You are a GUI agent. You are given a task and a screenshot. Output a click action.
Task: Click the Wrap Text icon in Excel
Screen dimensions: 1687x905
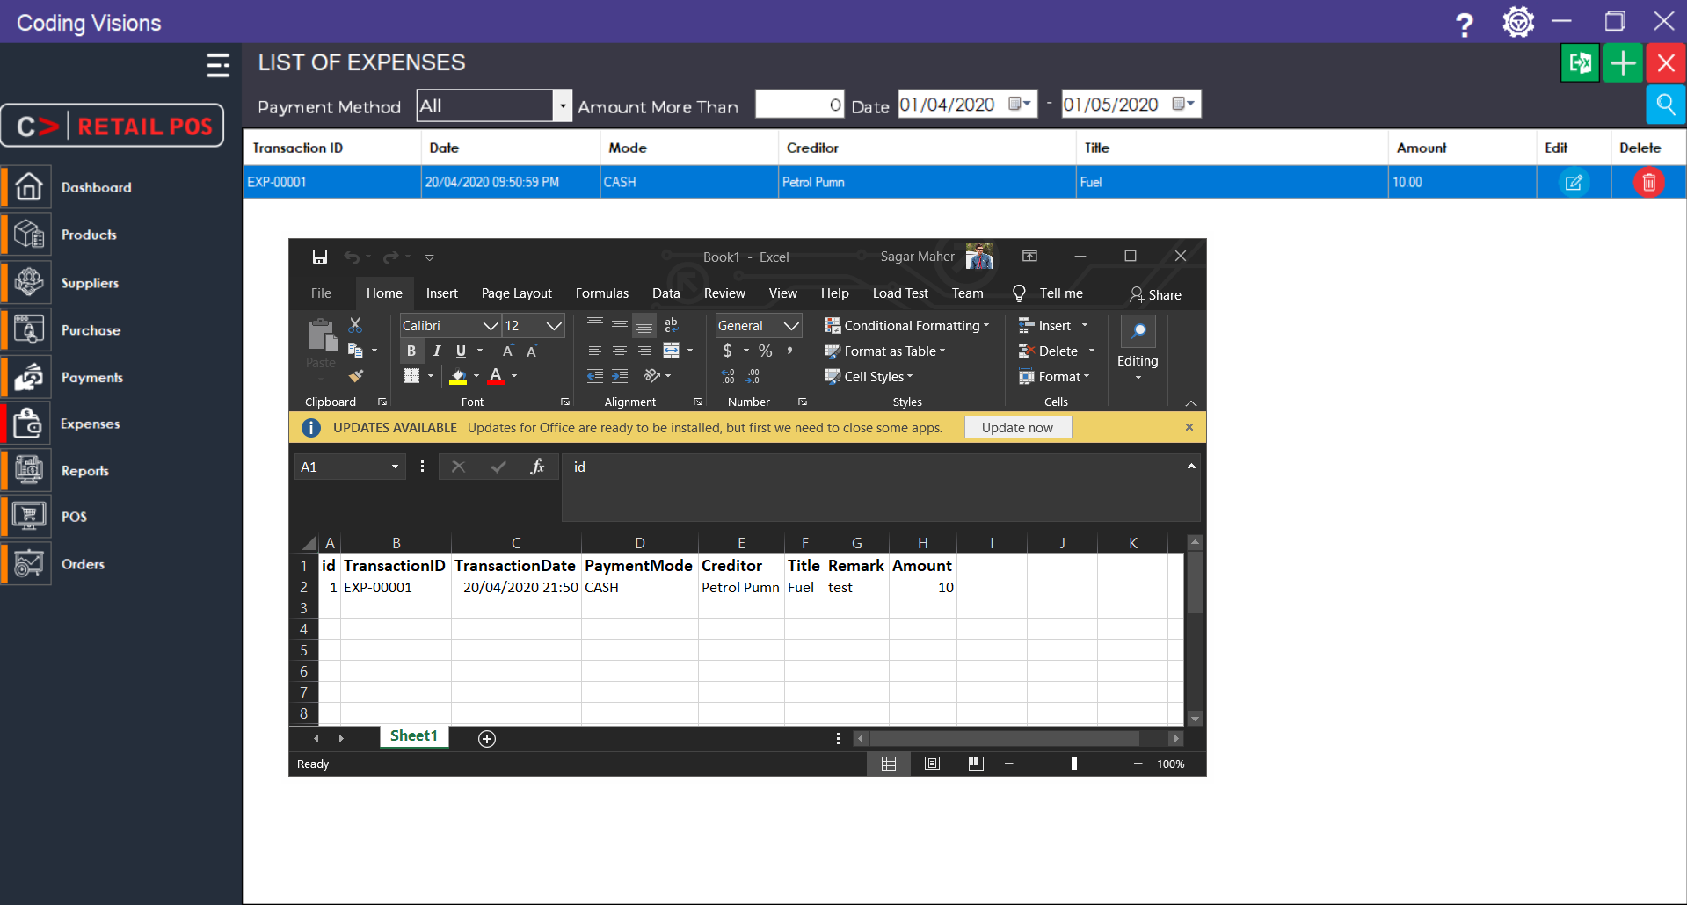click(672, 325)
